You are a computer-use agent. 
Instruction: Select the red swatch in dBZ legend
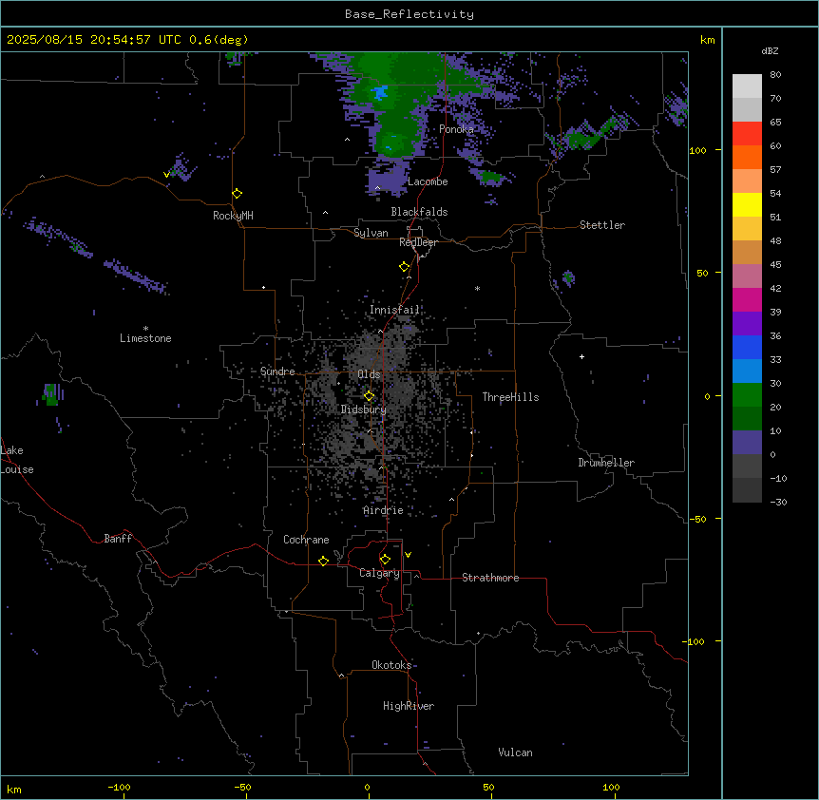pos(747,134)
